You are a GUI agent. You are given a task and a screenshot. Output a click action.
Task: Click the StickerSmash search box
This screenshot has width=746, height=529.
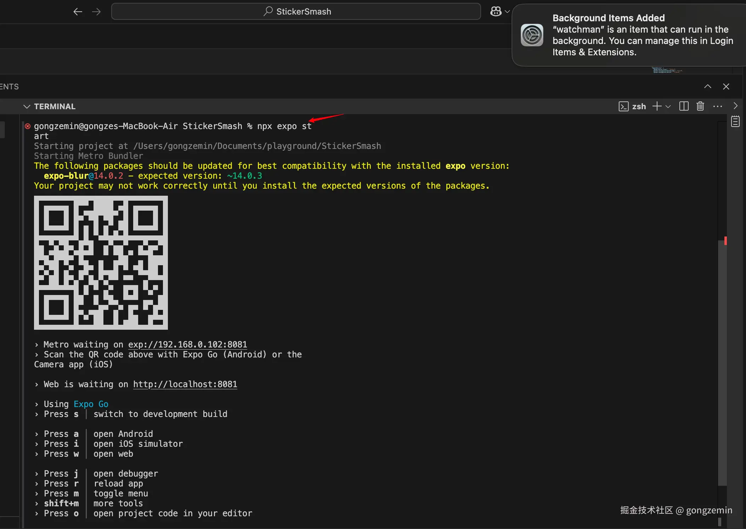point(296,12)
